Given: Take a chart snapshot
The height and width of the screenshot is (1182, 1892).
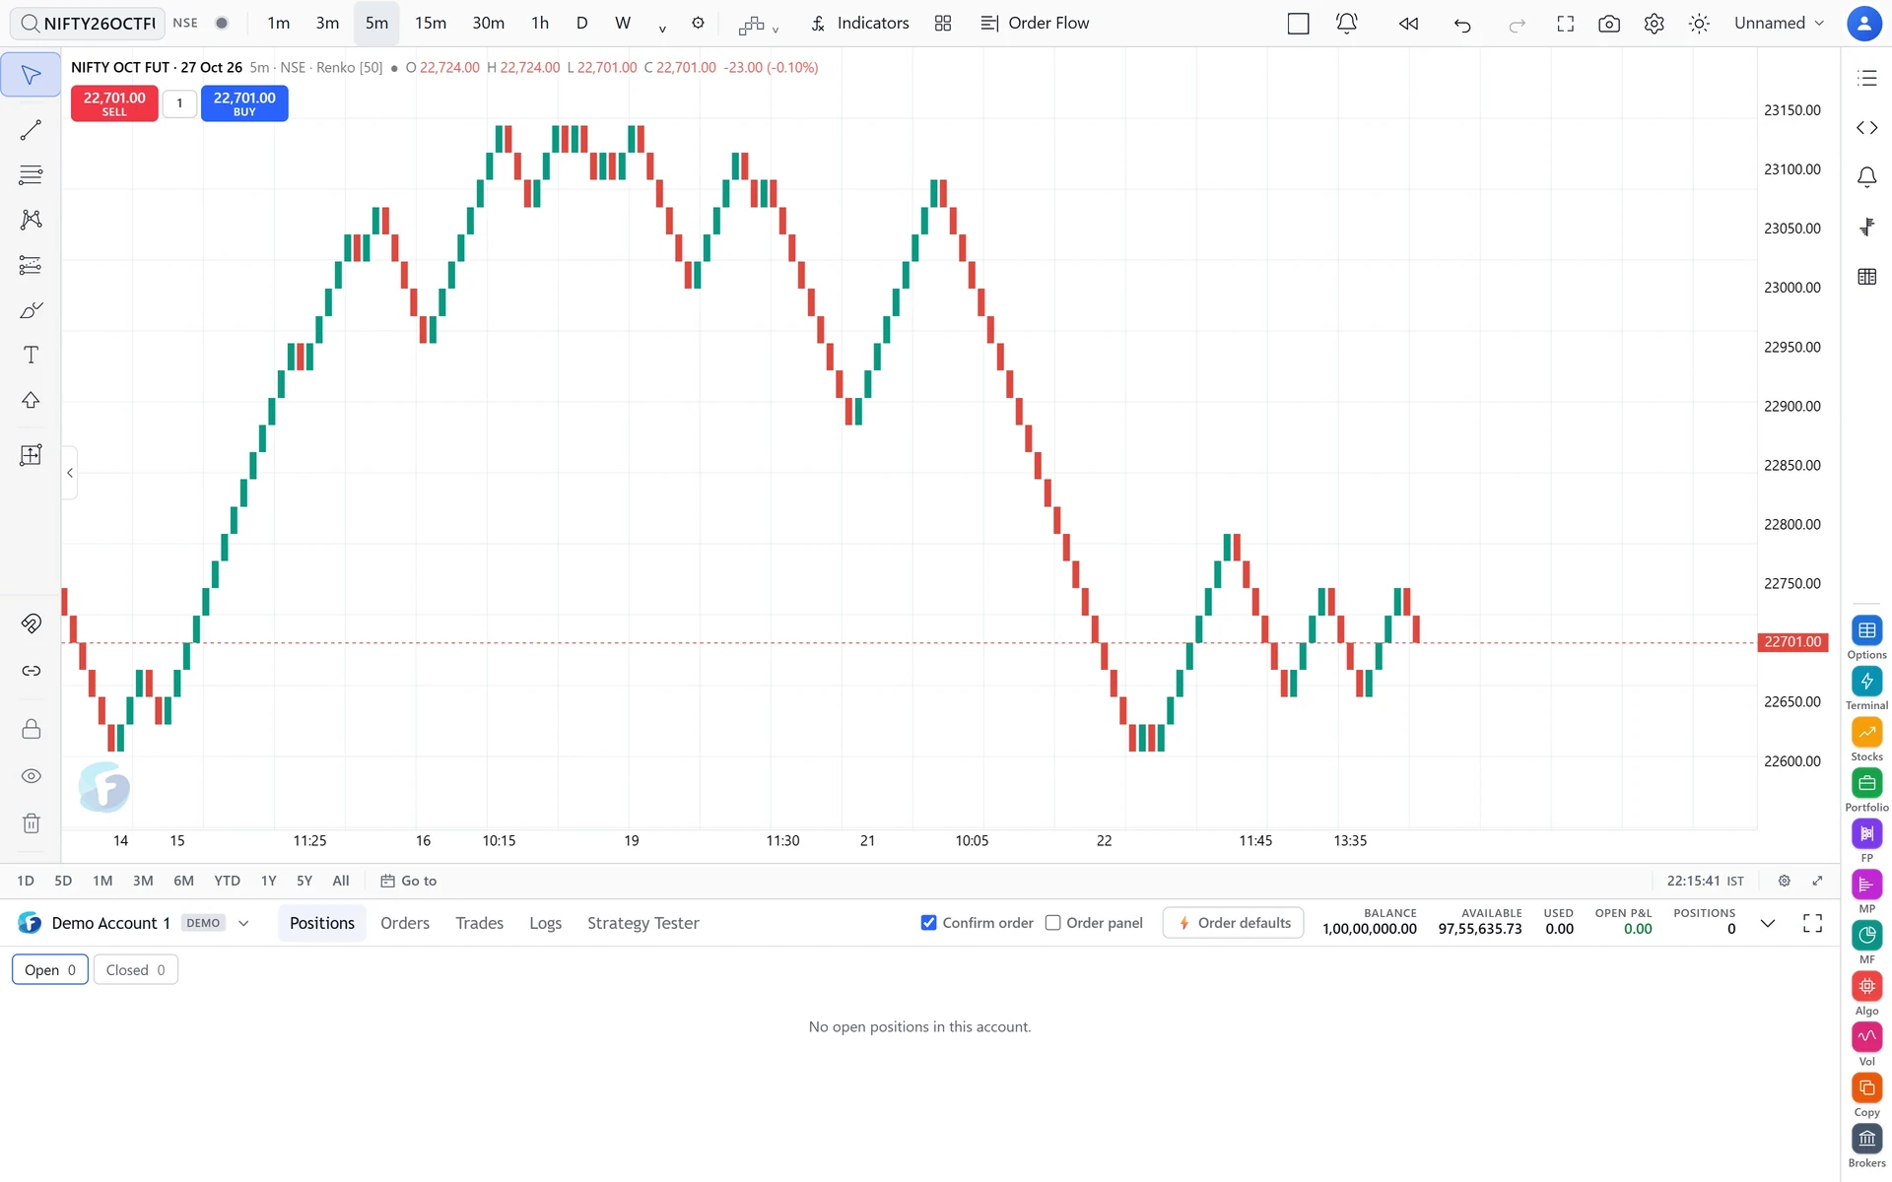Looking at the screenshot, I should pyautogui.click(x=1609, y=24).
